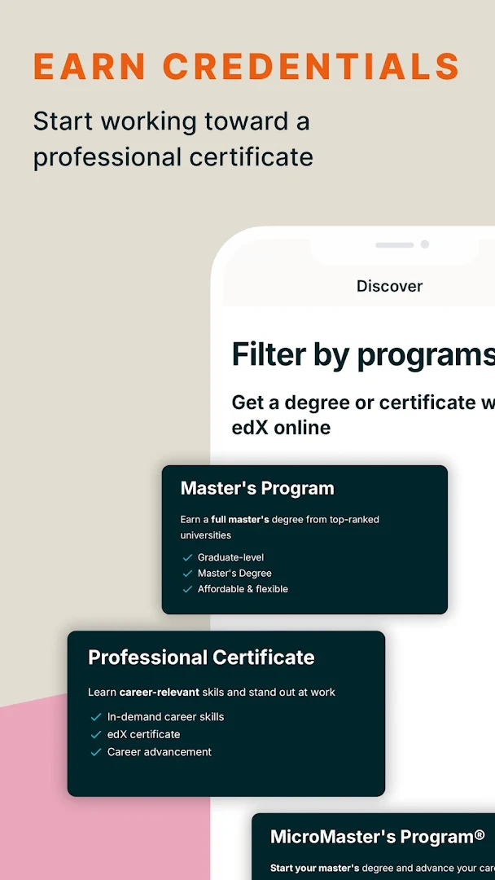Click checkmark beside Affordable & flexible

tap(187, 589)
